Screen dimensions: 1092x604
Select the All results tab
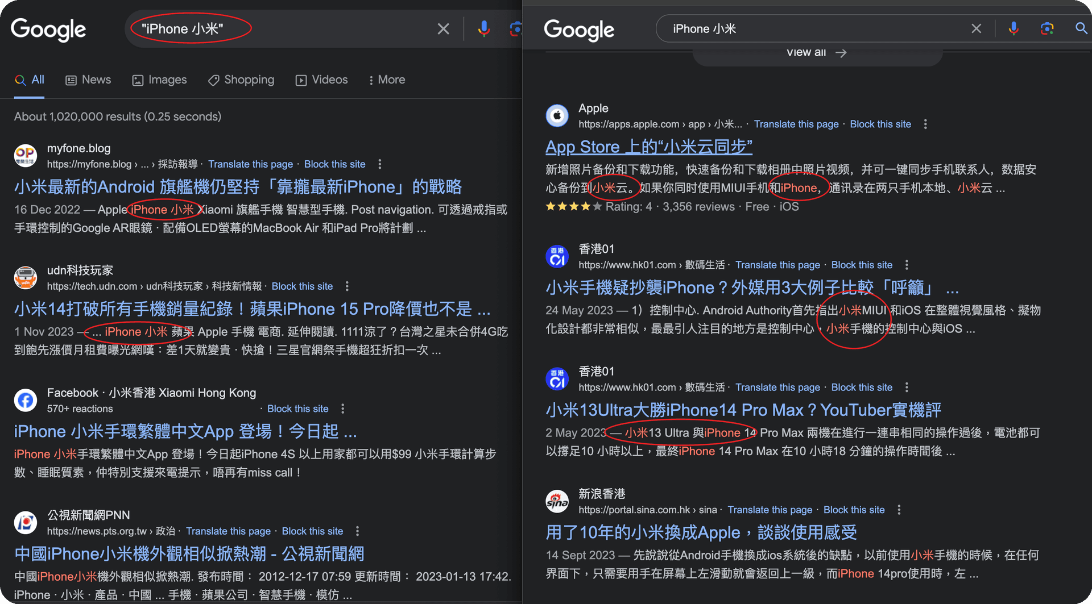[x=29, y=80]
